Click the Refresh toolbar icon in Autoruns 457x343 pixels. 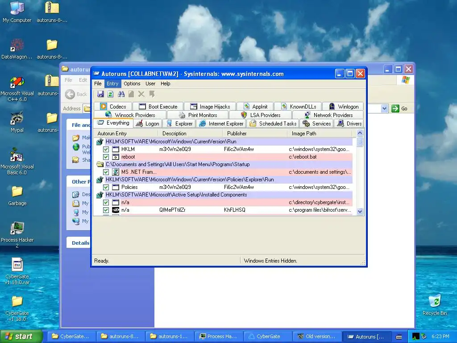coord(111,94)
